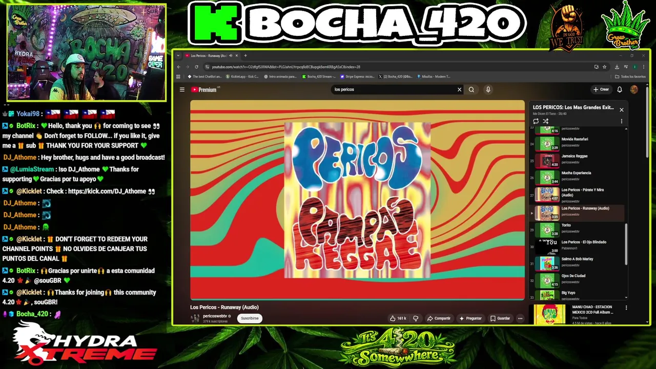
Task: Select the current 'Runaway (Audio)' playlist row
Action: pos(577,212)
